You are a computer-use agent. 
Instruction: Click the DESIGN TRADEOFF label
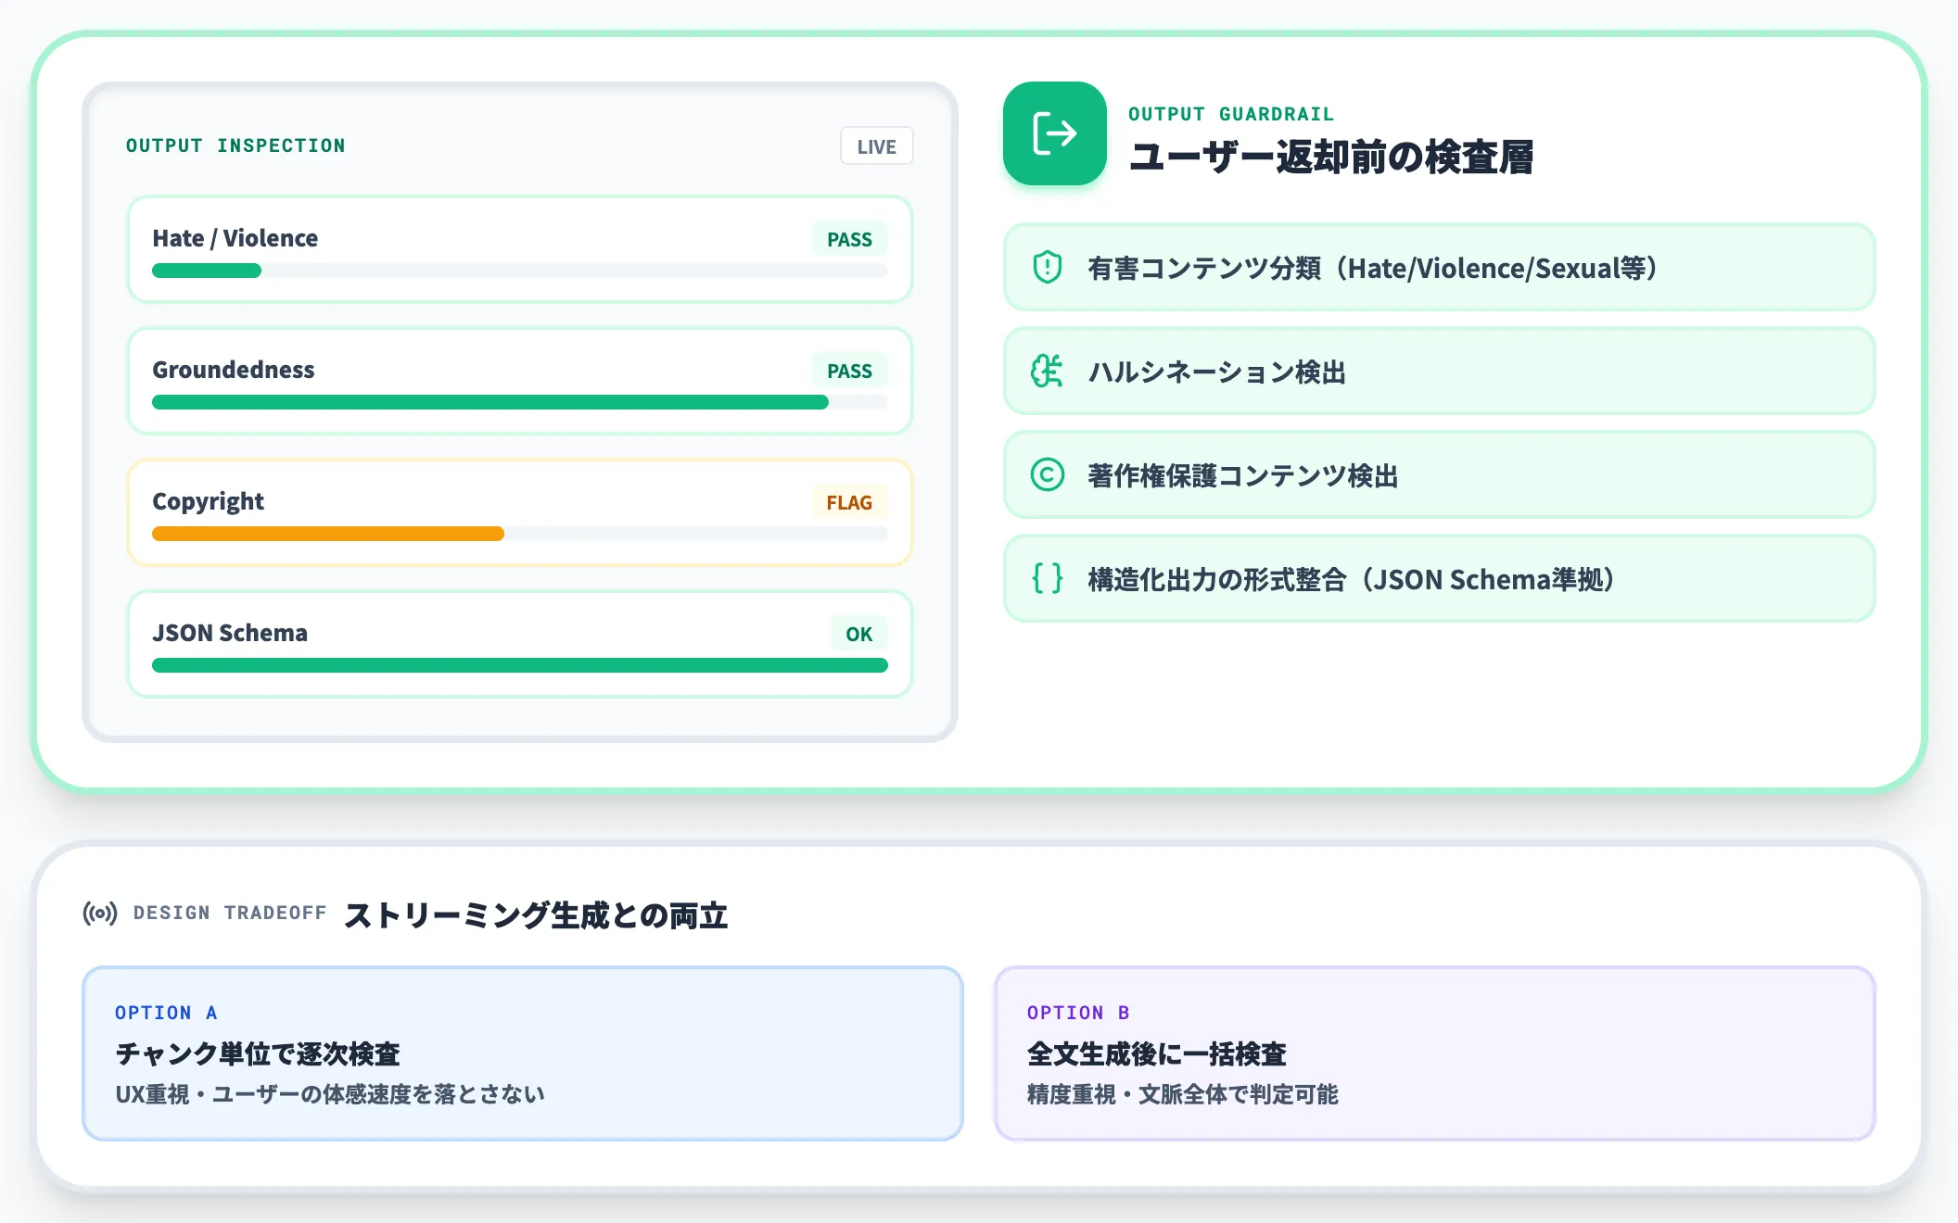(x=230, y=913)
